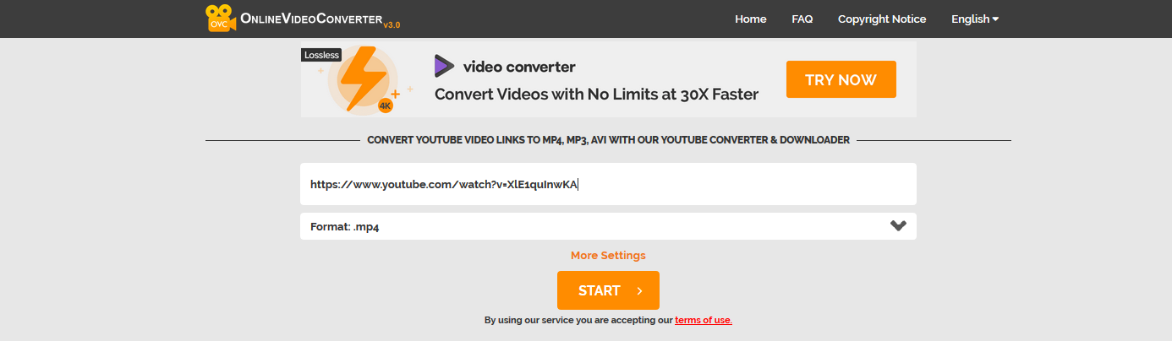Go to the Home page
Image resolution: width=1172 pixels, height=341 pixels.
point(751,19)
